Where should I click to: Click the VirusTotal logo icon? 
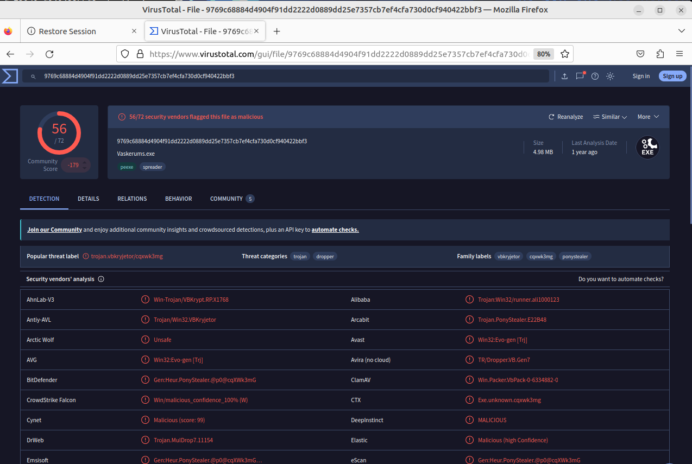[10, 76]
